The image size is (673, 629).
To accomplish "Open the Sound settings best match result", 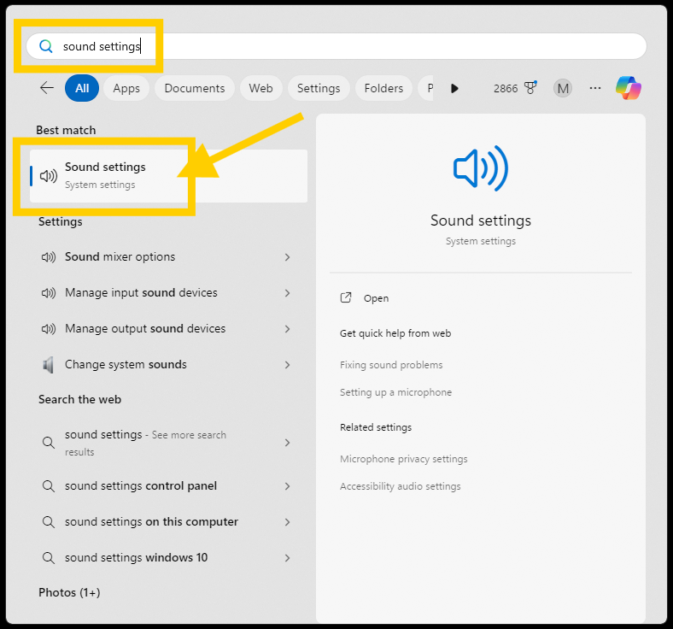I will (105, 175).
